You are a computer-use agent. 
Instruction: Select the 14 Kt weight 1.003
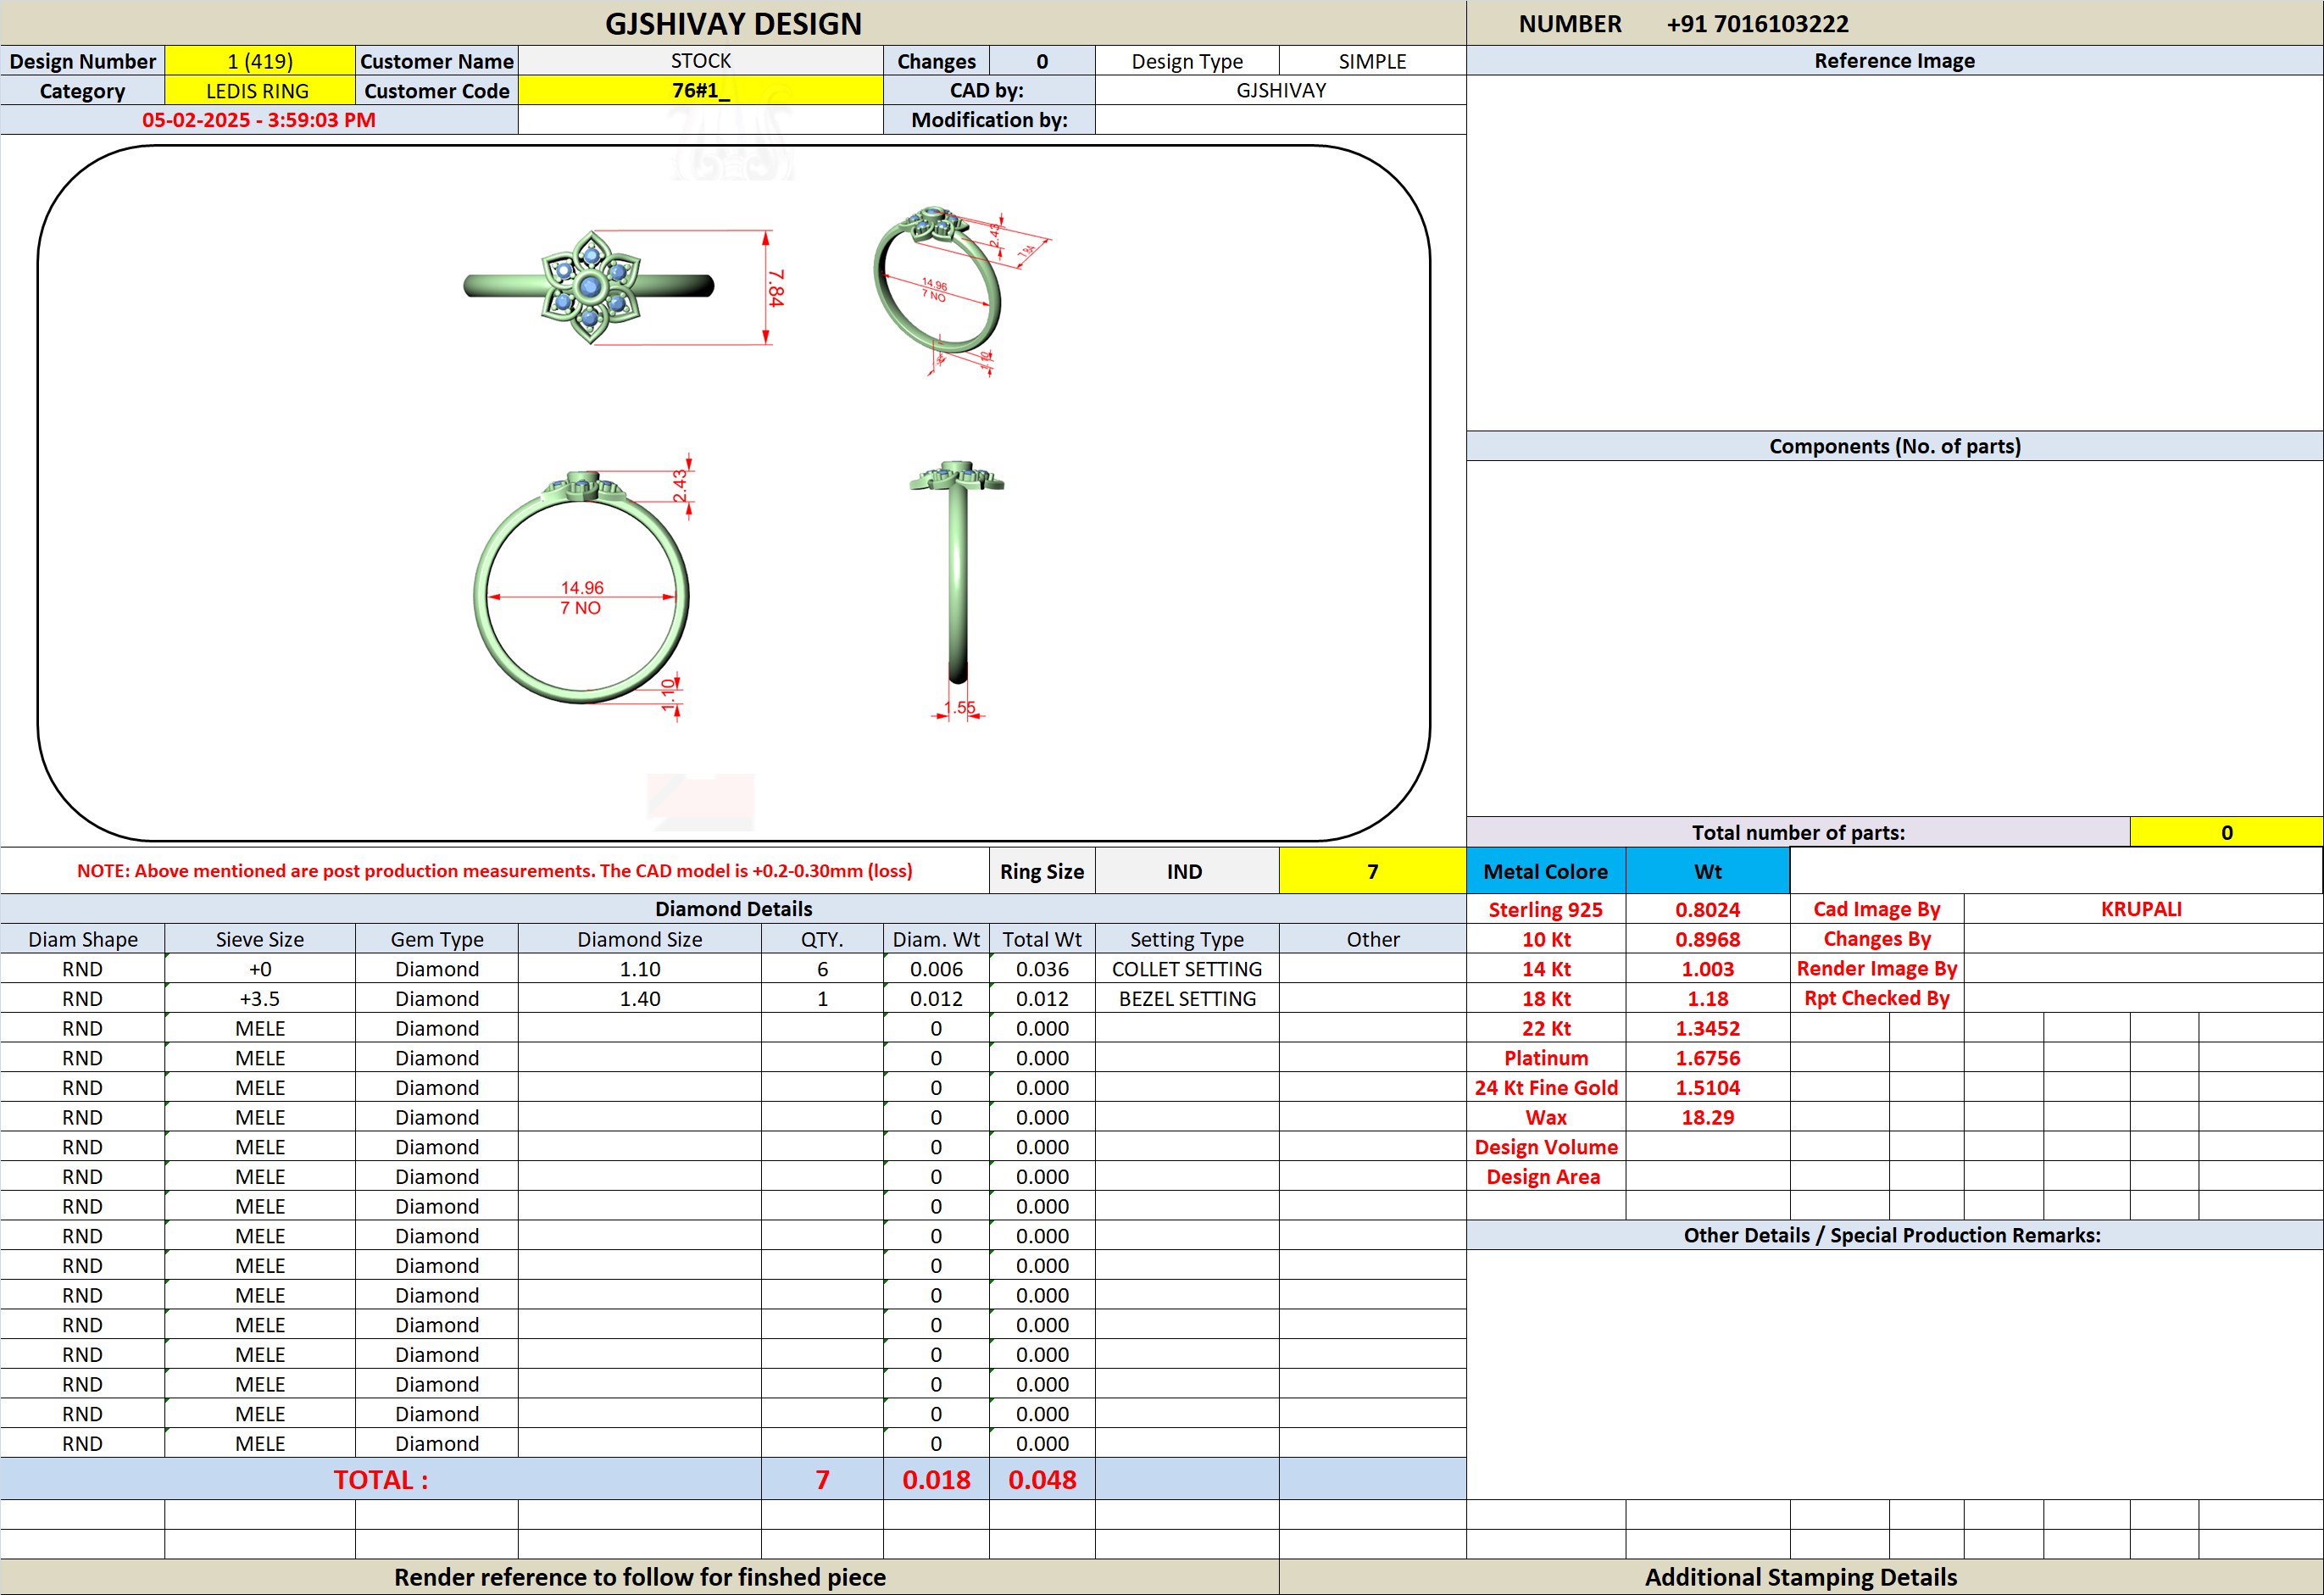point(1708,969)
